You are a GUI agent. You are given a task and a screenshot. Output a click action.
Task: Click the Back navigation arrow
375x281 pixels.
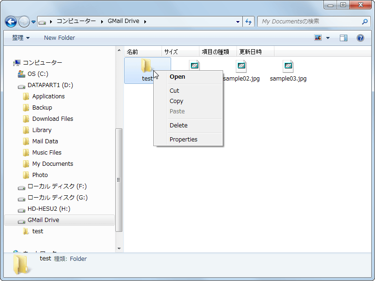[x=11, y=22]
